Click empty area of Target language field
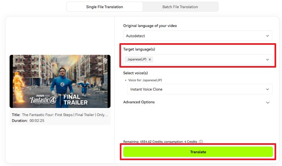282x166 pixels. pos(208,60)
